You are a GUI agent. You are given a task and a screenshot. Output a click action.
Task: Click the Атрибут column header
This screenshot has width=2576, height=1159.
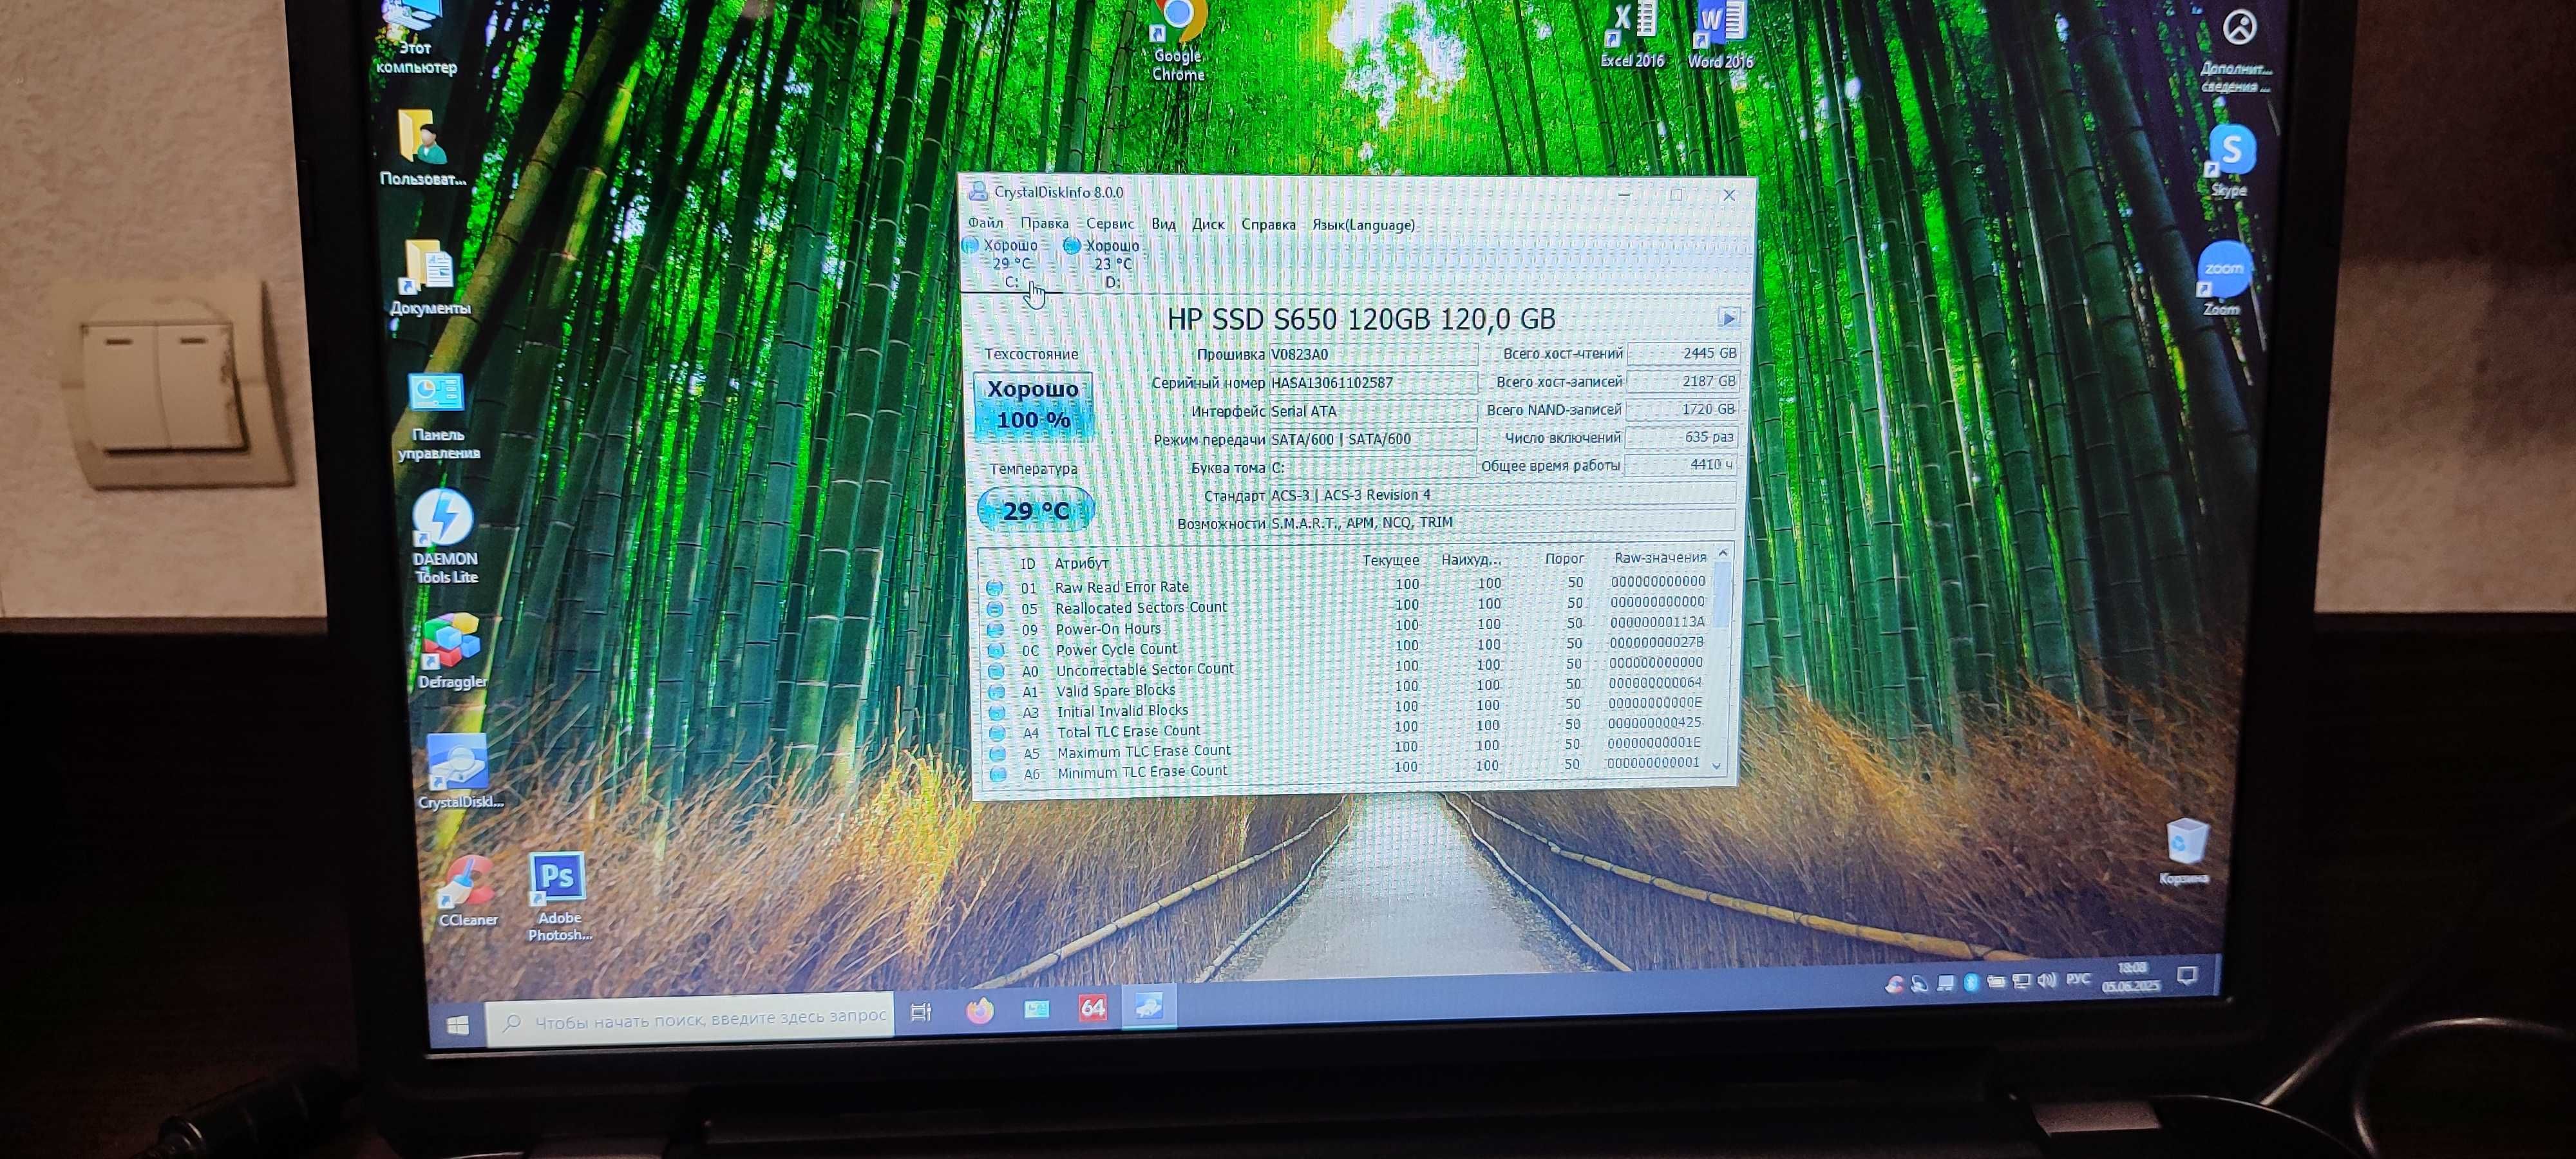click(1081, 563)
